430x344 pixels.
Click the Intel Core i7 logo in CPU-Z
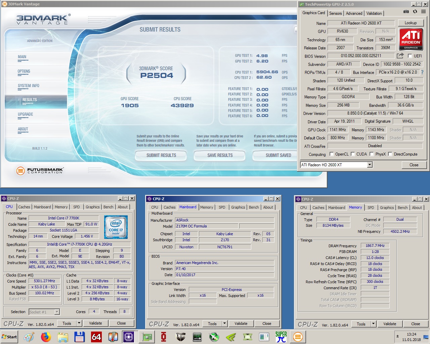coord(116,227)
